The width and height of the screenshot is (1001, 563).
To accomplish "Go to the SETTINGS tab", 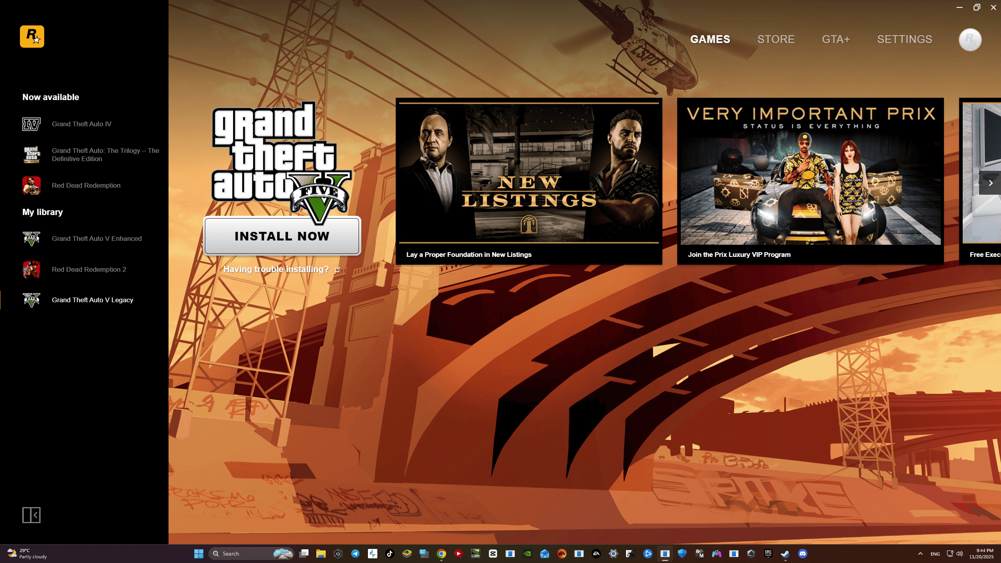I will point(904,39).
